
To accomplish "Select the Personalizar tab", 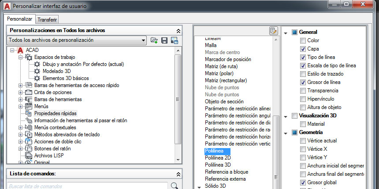I will coord(20,19).
